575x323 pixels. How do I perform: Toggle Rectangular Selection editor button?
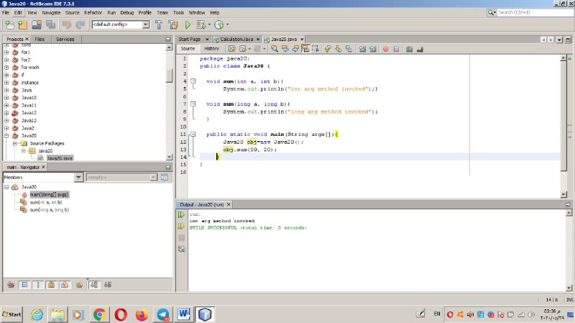tap(316, 49)
